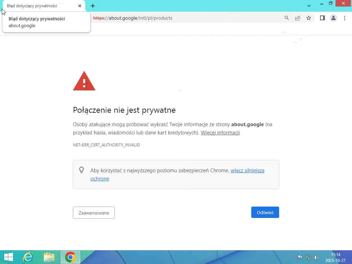Open the network tray icon
The height and width of the screenshot is (264, 352).
pyautogui.click(x=308, y=257)
